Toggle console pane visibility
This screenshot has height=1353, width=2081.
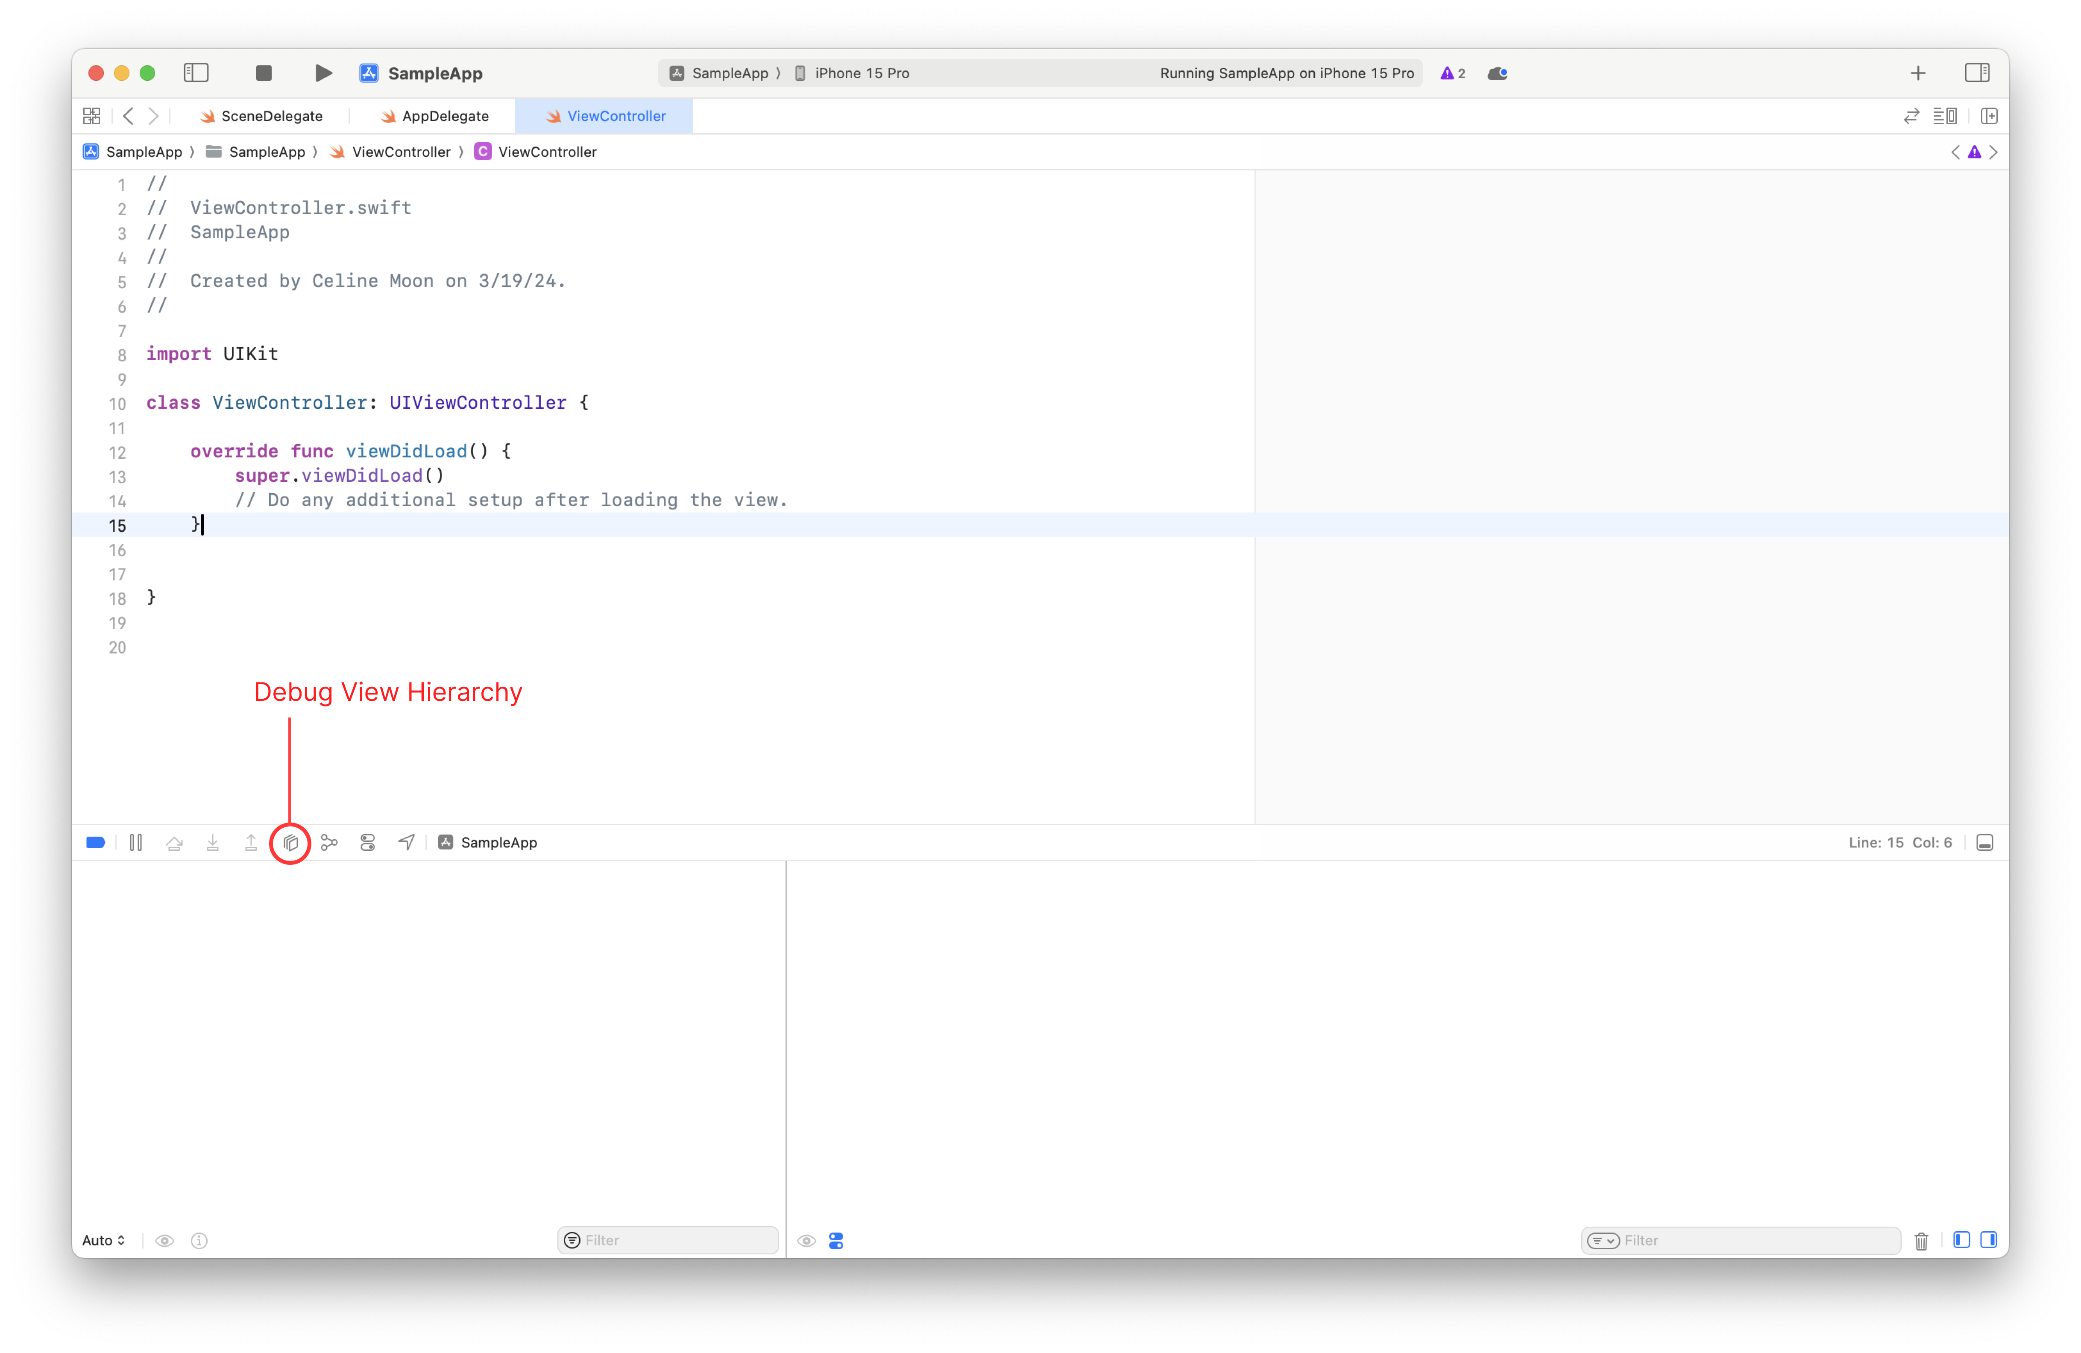coord(1988,1239)
